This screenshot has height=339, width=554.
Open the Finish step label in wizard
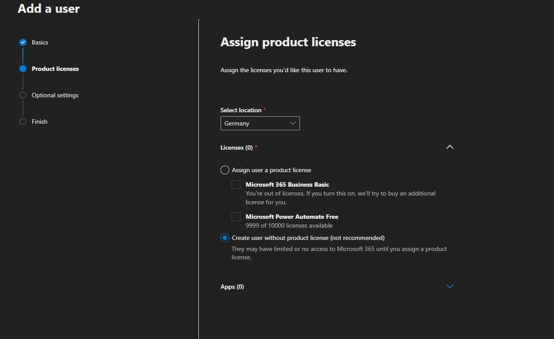pos(39,122)
